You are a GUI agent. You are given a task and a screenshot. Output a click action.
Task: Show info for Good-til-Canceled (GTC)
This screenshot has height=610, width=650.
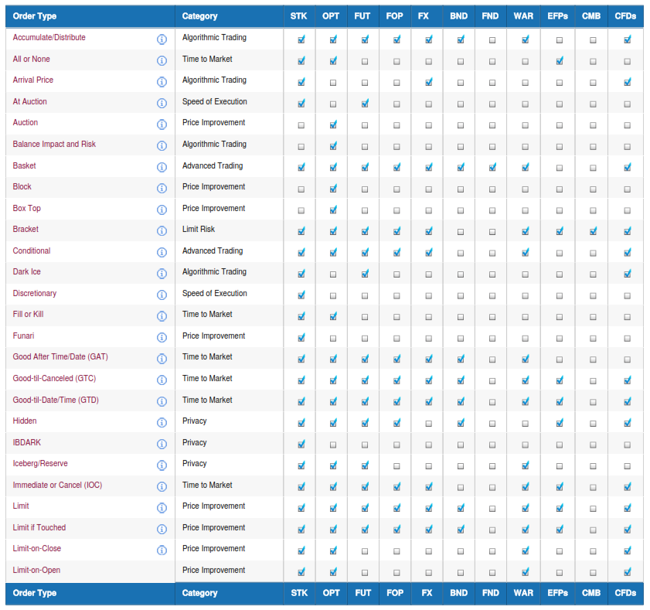point(162,380)
